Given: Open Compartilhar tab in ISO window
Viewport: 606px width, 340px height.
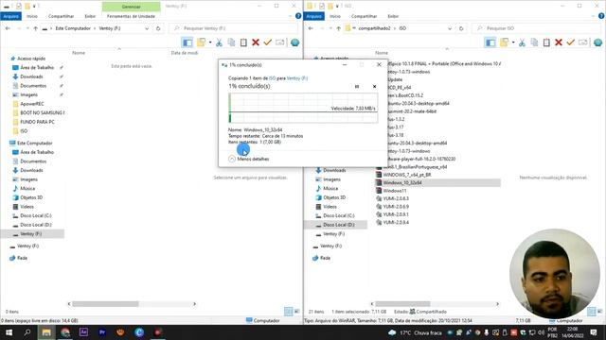Looking at the screenshot, I should click(x=364, y=16).
